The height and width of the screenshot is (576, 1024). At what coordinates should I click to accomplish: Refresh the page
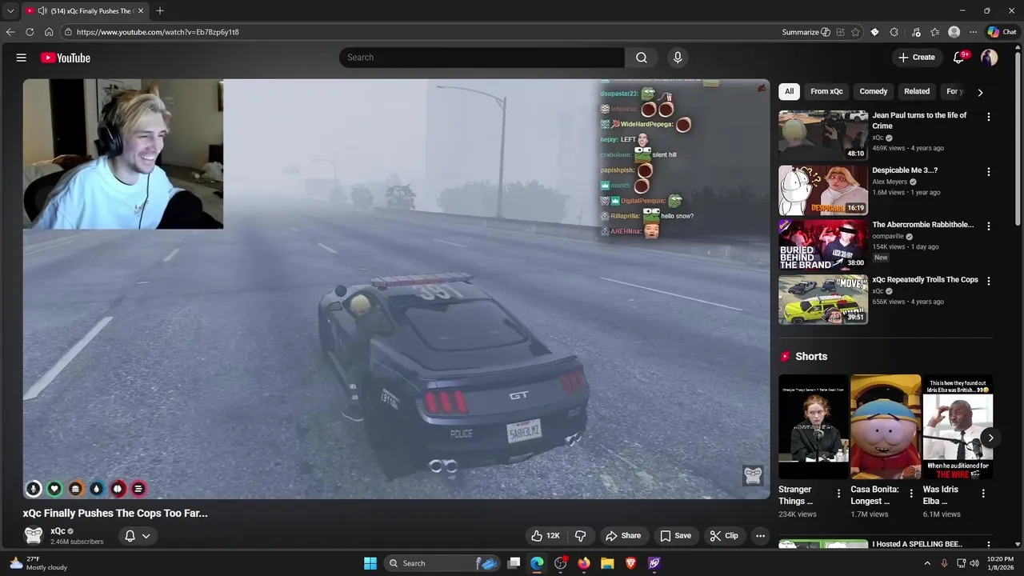(x=30, y=32)
